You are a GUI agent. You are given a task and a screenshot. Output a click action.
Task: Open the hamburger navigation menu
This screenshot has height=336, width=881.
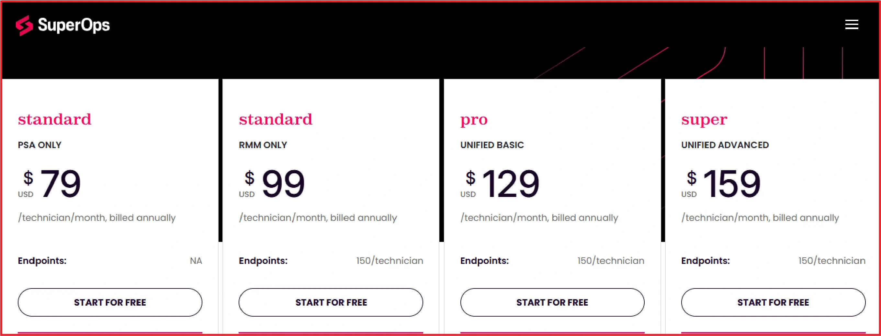click(852, 24)
